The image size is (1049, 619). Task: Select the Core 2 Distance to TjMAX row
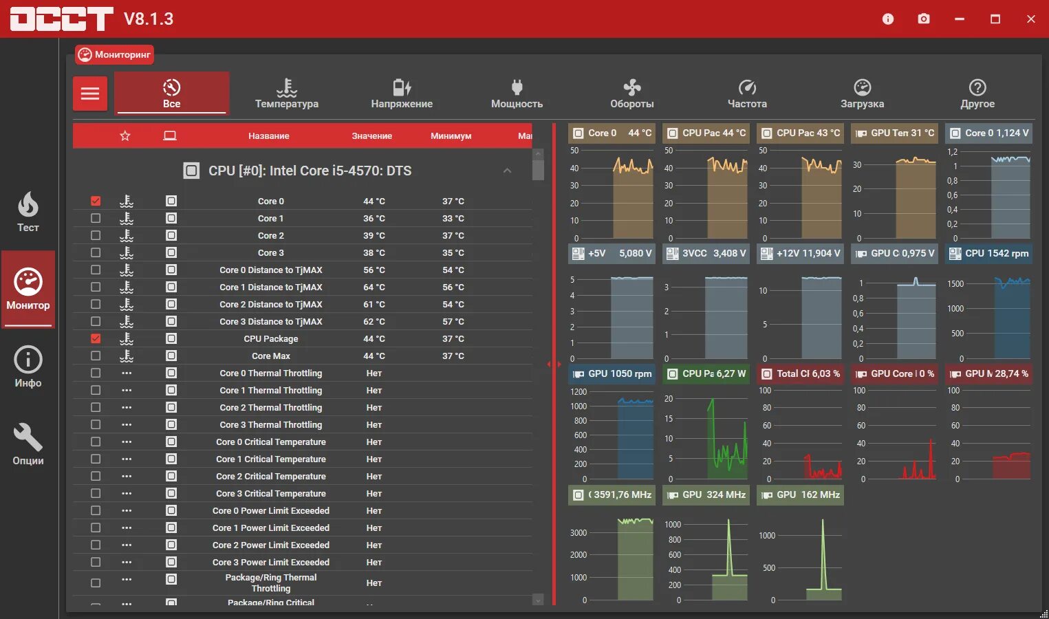pos(303,304)
